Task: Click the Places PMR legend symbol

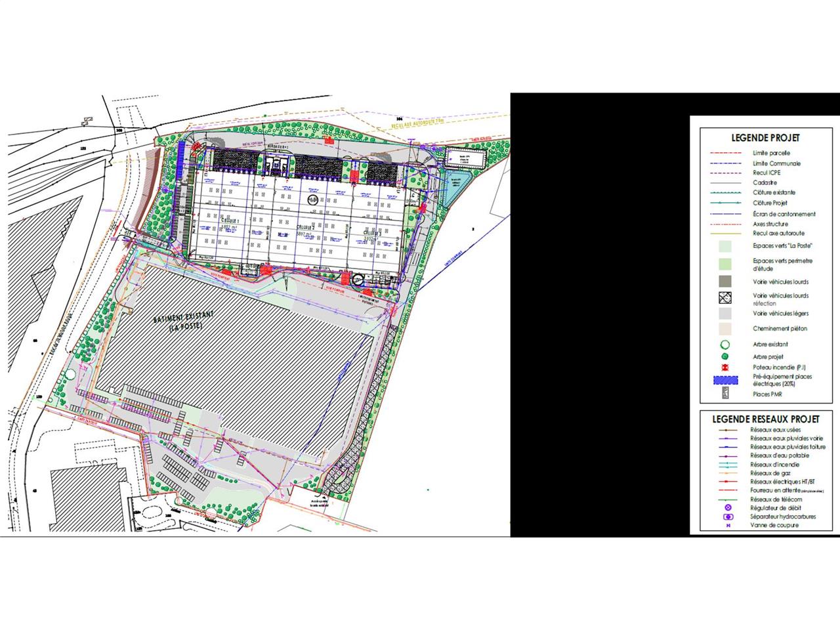Action: pyautogui.click(x=725, y=394)
